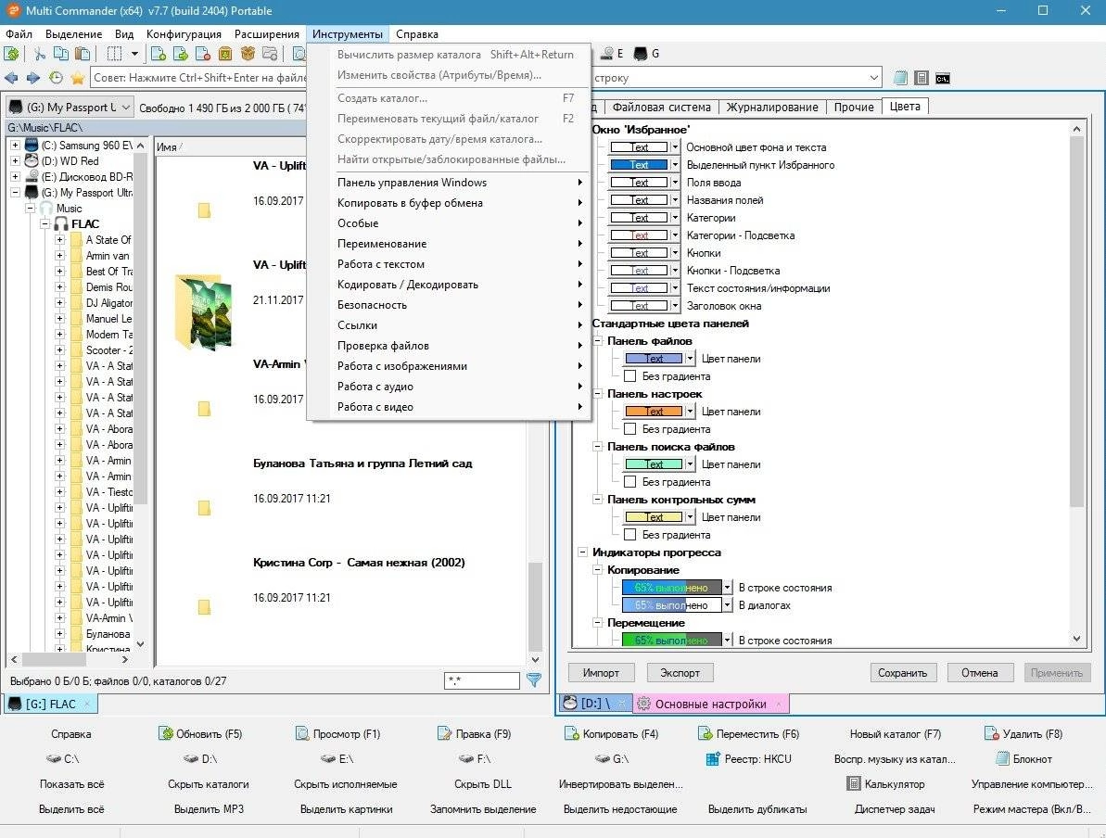Screen dimensions: 1106x838
Task: Open the command line field dropdown arrow
Action: click(874, 78)
